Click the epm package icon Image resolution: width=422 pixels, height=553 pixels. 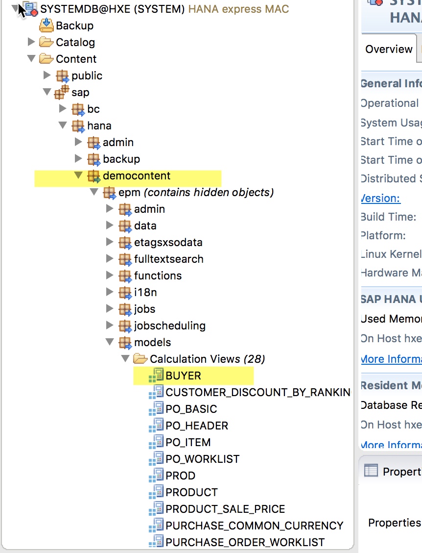[x=109, y=193]
